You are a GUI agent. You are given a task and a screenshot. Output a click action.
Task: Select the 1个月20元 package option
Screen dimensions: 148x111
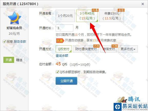point(65,16)
